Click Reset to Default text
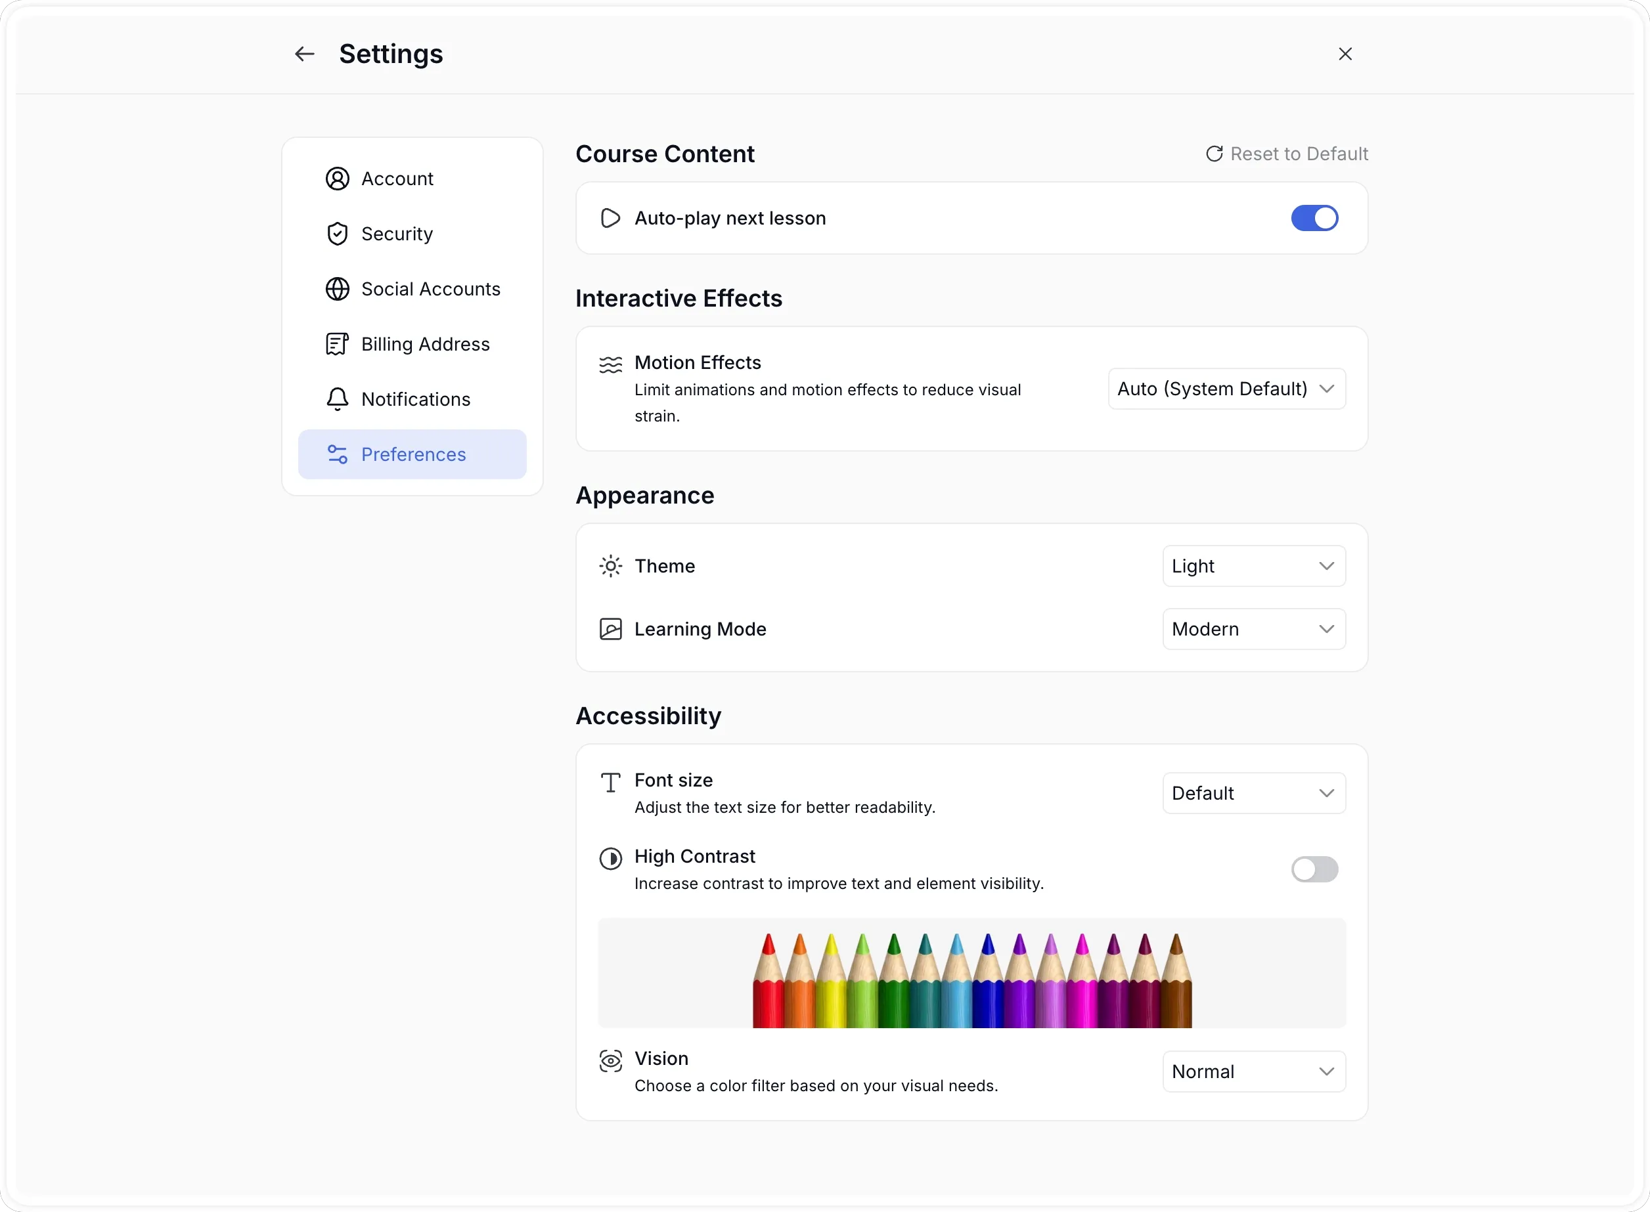This screenshot has height=1212, width=1650. pyautogui.click(x=1299, y=154)
